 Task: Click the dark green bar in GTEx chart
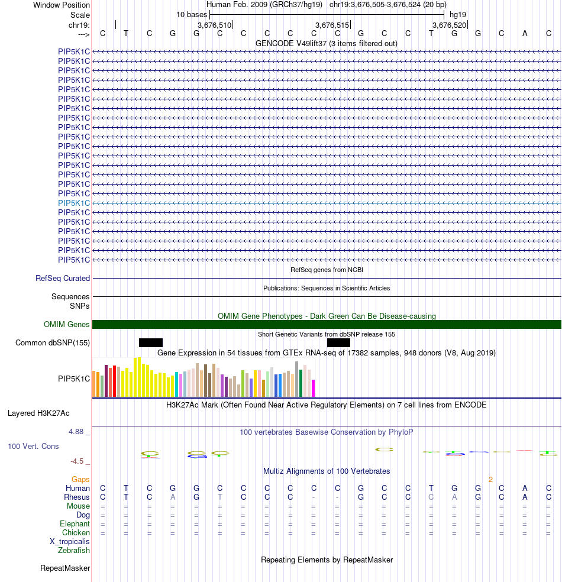(x=301, y=383)
